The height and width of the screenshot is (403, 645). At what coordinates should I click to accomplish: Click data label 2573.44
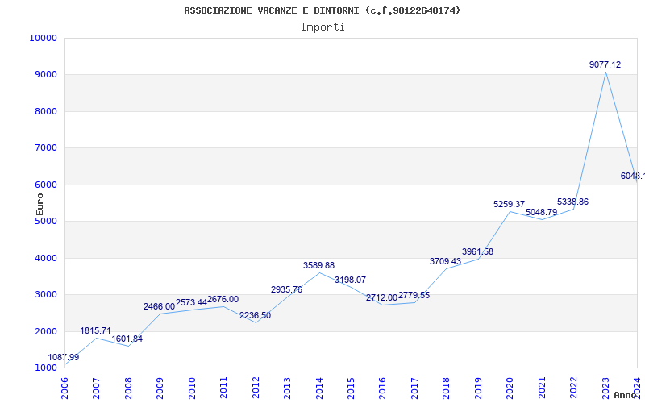tap(191, 303)
